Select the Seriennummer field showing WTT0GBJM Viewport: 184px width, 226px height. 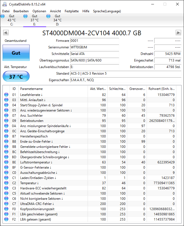[x=94, y=47]
